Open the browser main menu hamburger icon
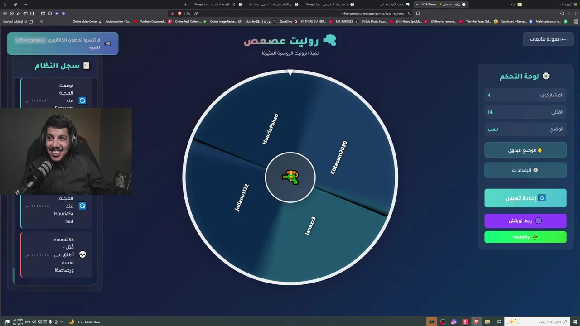This screenshot has width=580, height=326. coord(5,14)
